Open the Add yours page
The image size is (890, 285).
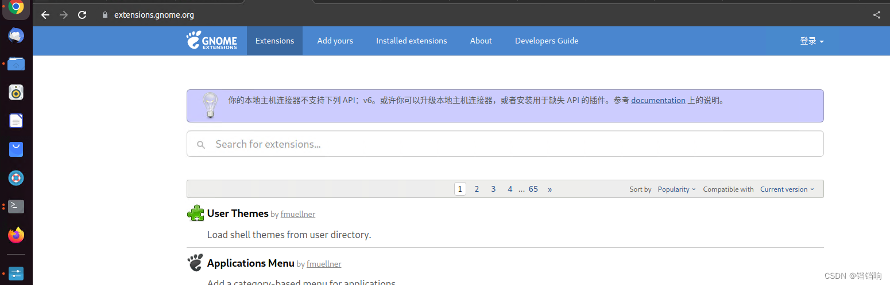coord(335,41)
